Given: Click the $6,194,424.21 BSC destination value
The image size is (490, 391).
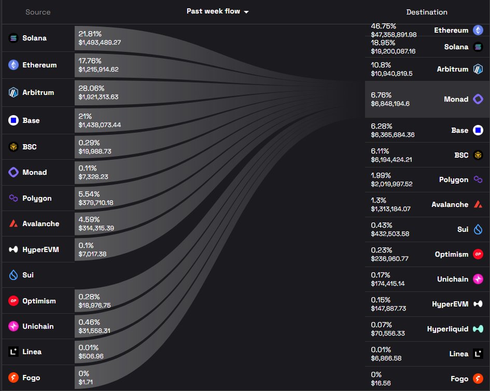Looking at the screenshot, I should (x=391, y=160).
